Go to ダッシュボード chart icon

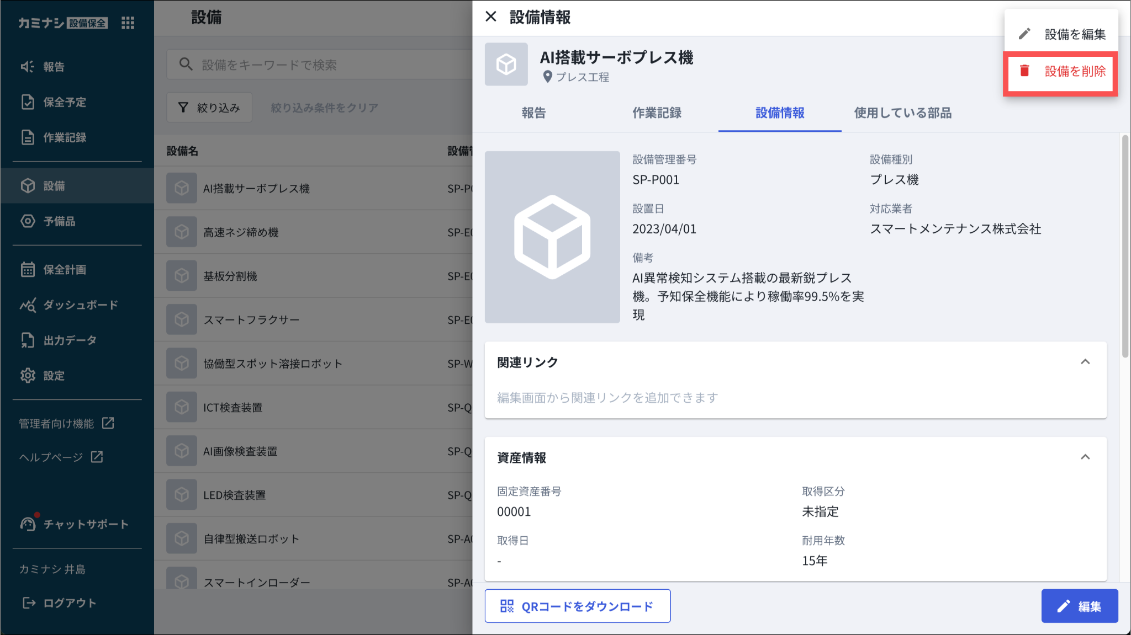(28, 305)
